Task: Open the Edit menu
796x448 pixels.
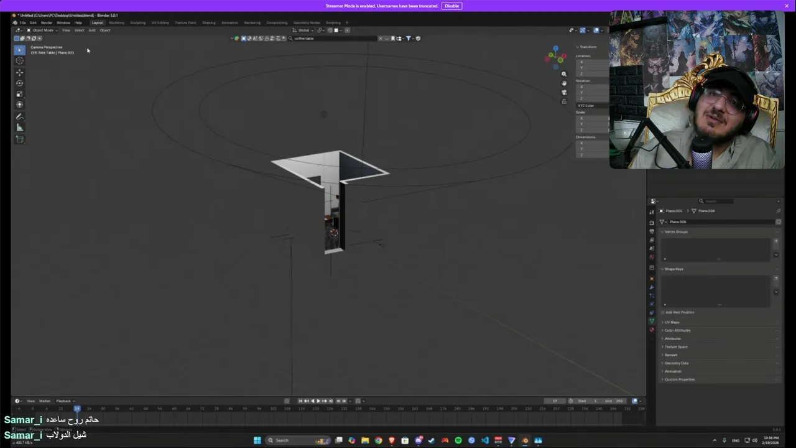Action: [x=33, y=22]
